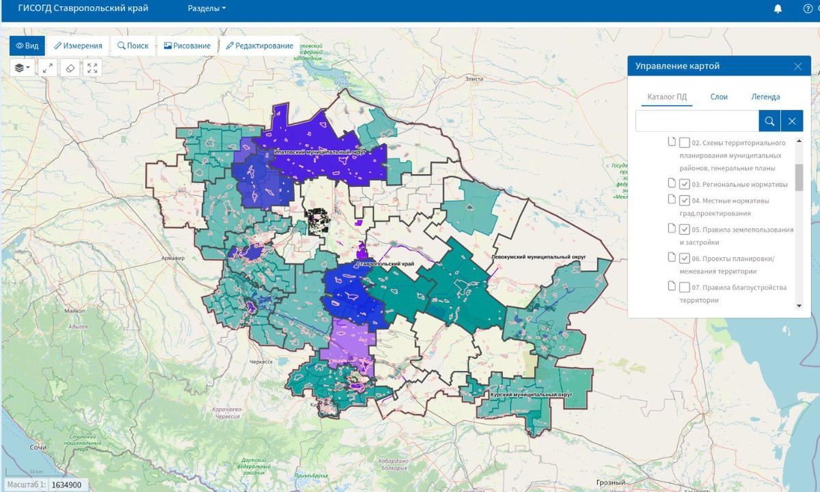Open the notifications bell

(778, 9)
